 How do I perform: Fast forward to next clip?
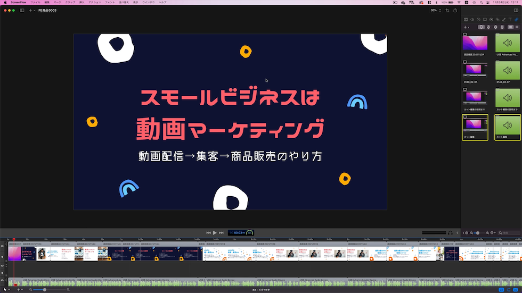tap(221, 233)
